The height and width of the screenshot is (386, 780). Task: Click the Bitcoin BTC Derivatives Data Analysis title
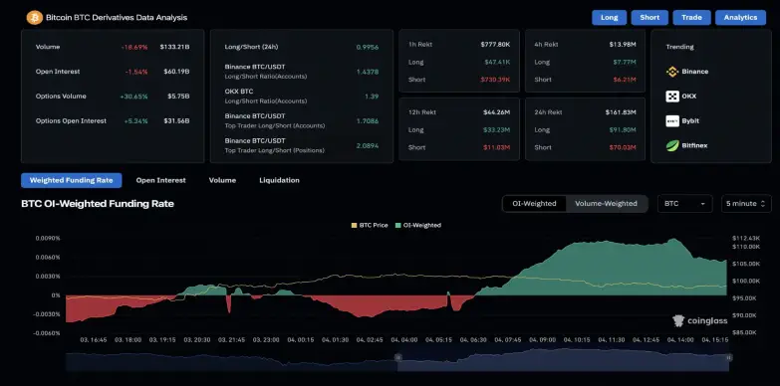click(117, 18)
